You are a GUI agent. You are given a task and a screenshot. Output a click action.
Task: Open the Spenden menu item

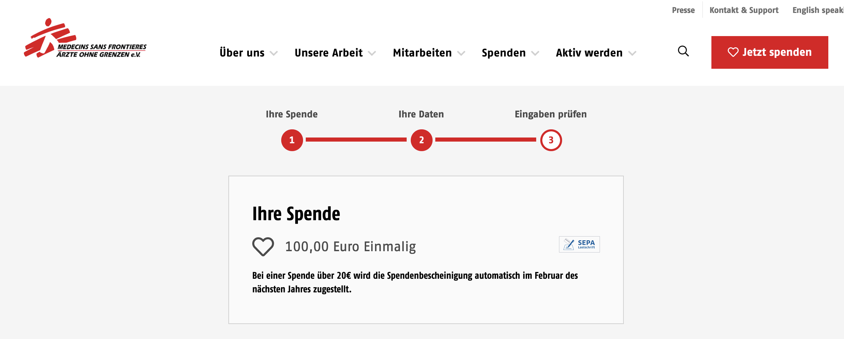pos(503,53)
